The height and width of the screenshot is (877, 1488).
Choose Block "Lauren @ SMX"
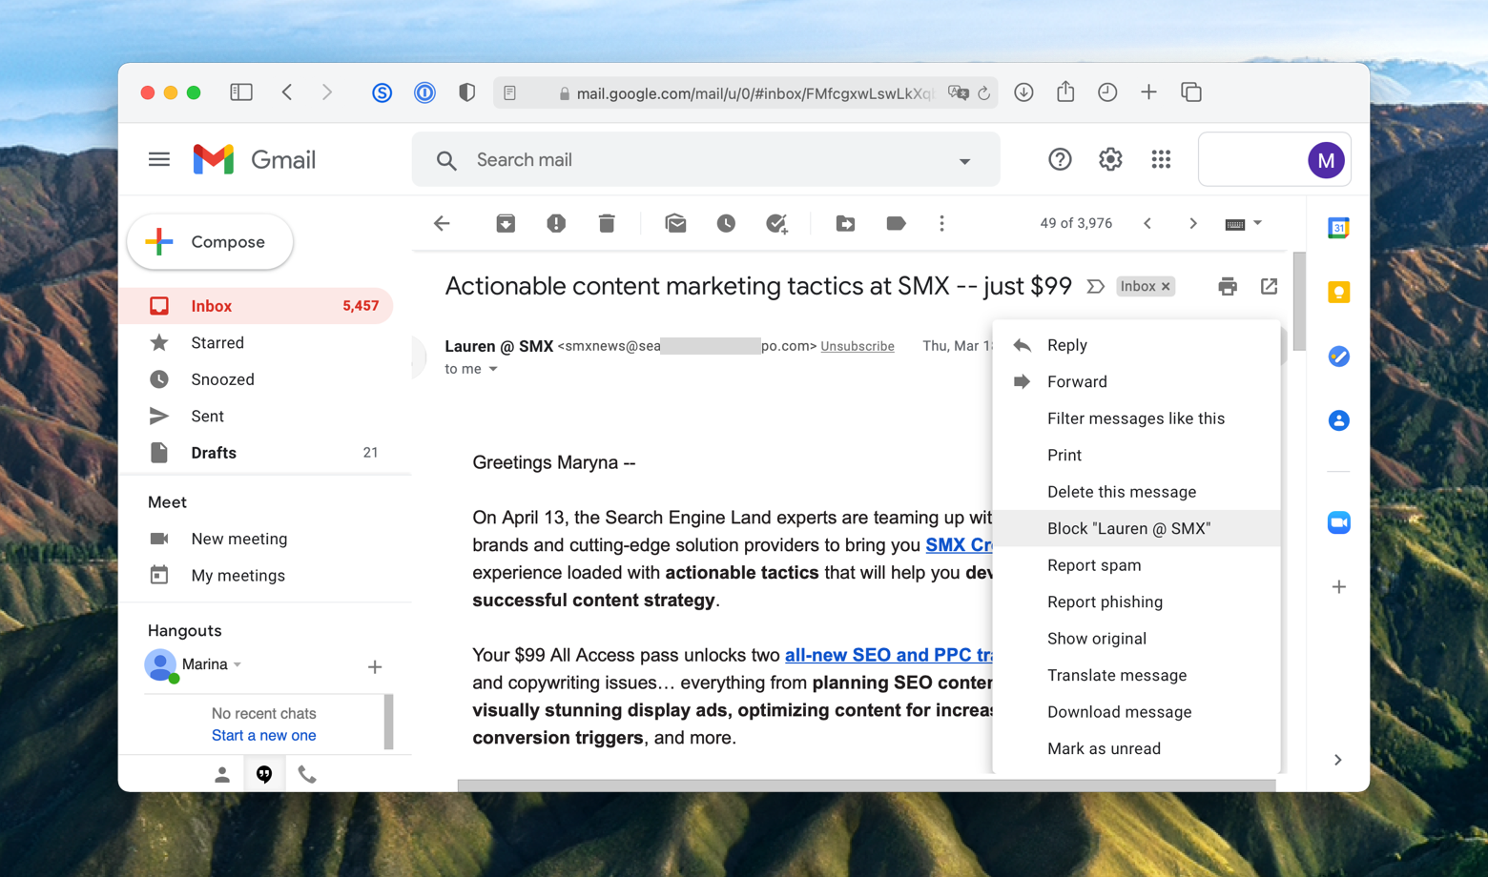(x=1136, y=528)
